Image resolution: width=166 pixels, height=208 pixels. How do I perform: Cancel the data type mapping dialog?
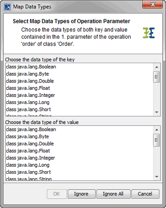point(145,194)
